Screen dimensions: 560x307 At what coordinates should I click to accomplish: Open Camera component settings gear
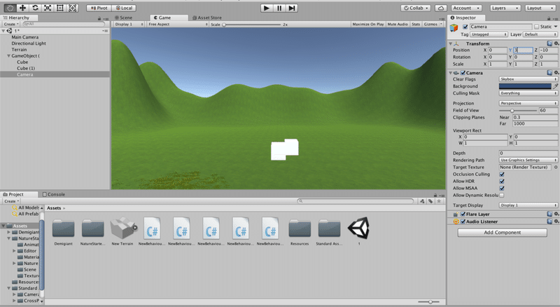[556, 73]
